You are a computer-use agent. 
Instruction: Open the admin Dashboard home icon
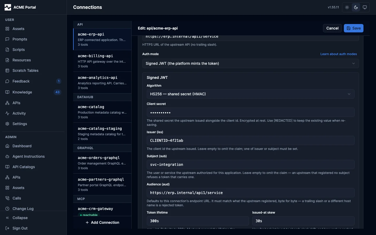pos(7,146)
